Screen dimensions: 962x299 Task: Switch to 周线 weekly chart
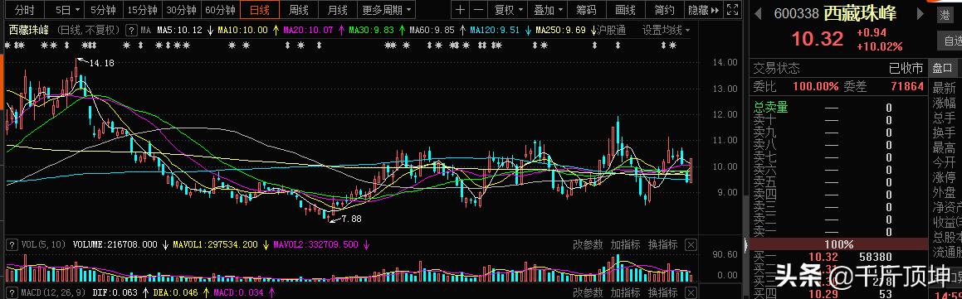point(299,10)
